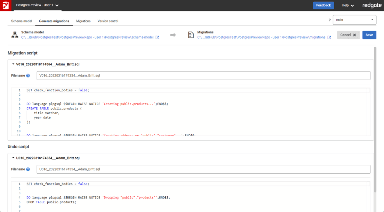The image size is (384, 212).
Task: Open the PostgresPreview - User 1 project dropdown
Action: (37, 5)
